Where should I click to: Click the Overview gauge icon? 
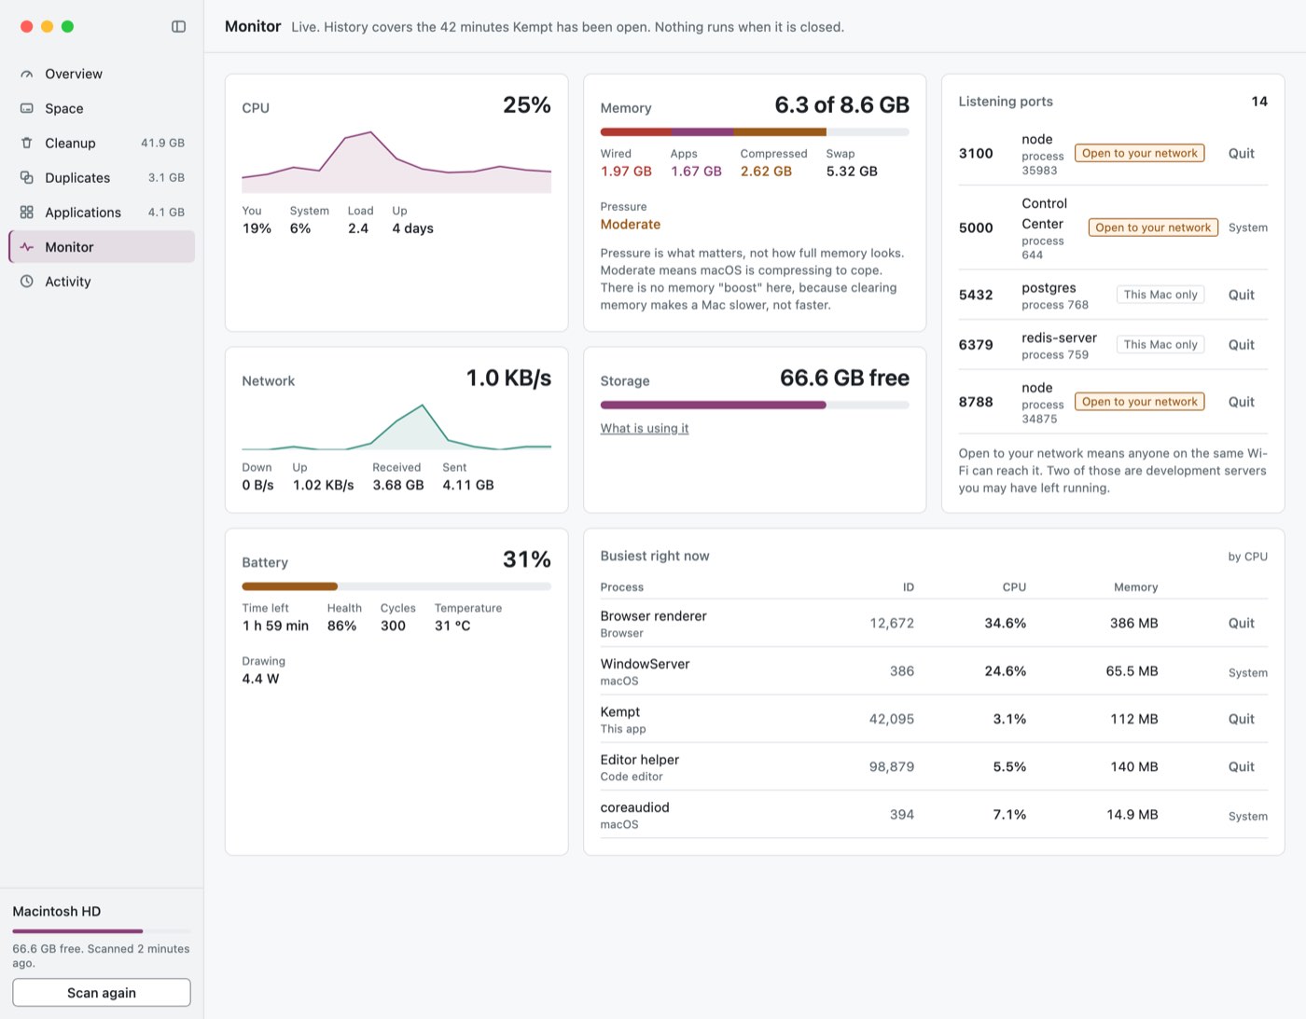pos(27,74)
